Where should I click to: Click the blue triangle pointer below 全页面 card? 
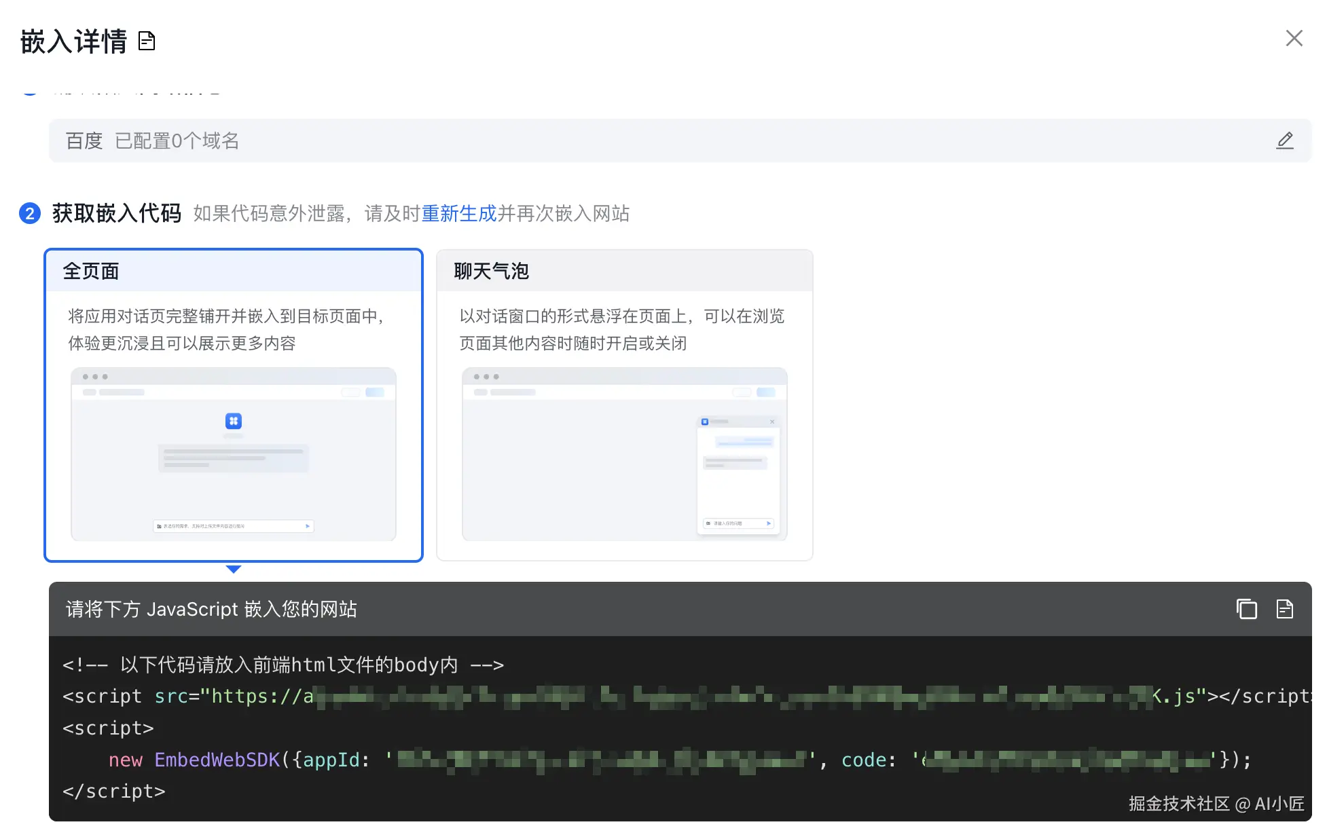[x=233, y=569]
